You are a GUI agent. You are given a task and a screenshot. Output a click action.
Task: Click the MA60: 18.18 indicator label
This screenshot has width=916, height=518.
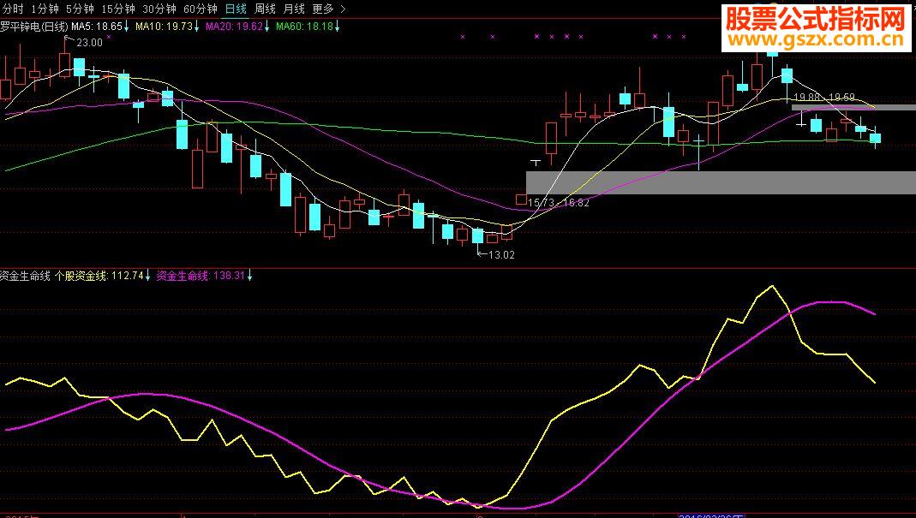[x=308, y=27]
